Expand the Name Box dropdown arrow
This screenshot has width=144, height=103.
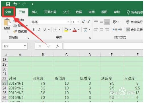[x=25, y=46]
